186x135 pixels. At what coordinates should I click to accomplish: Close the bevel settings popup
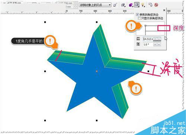(164, 10)
